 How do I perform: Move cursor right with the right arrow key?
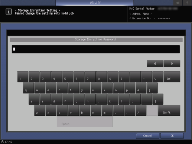172,64
